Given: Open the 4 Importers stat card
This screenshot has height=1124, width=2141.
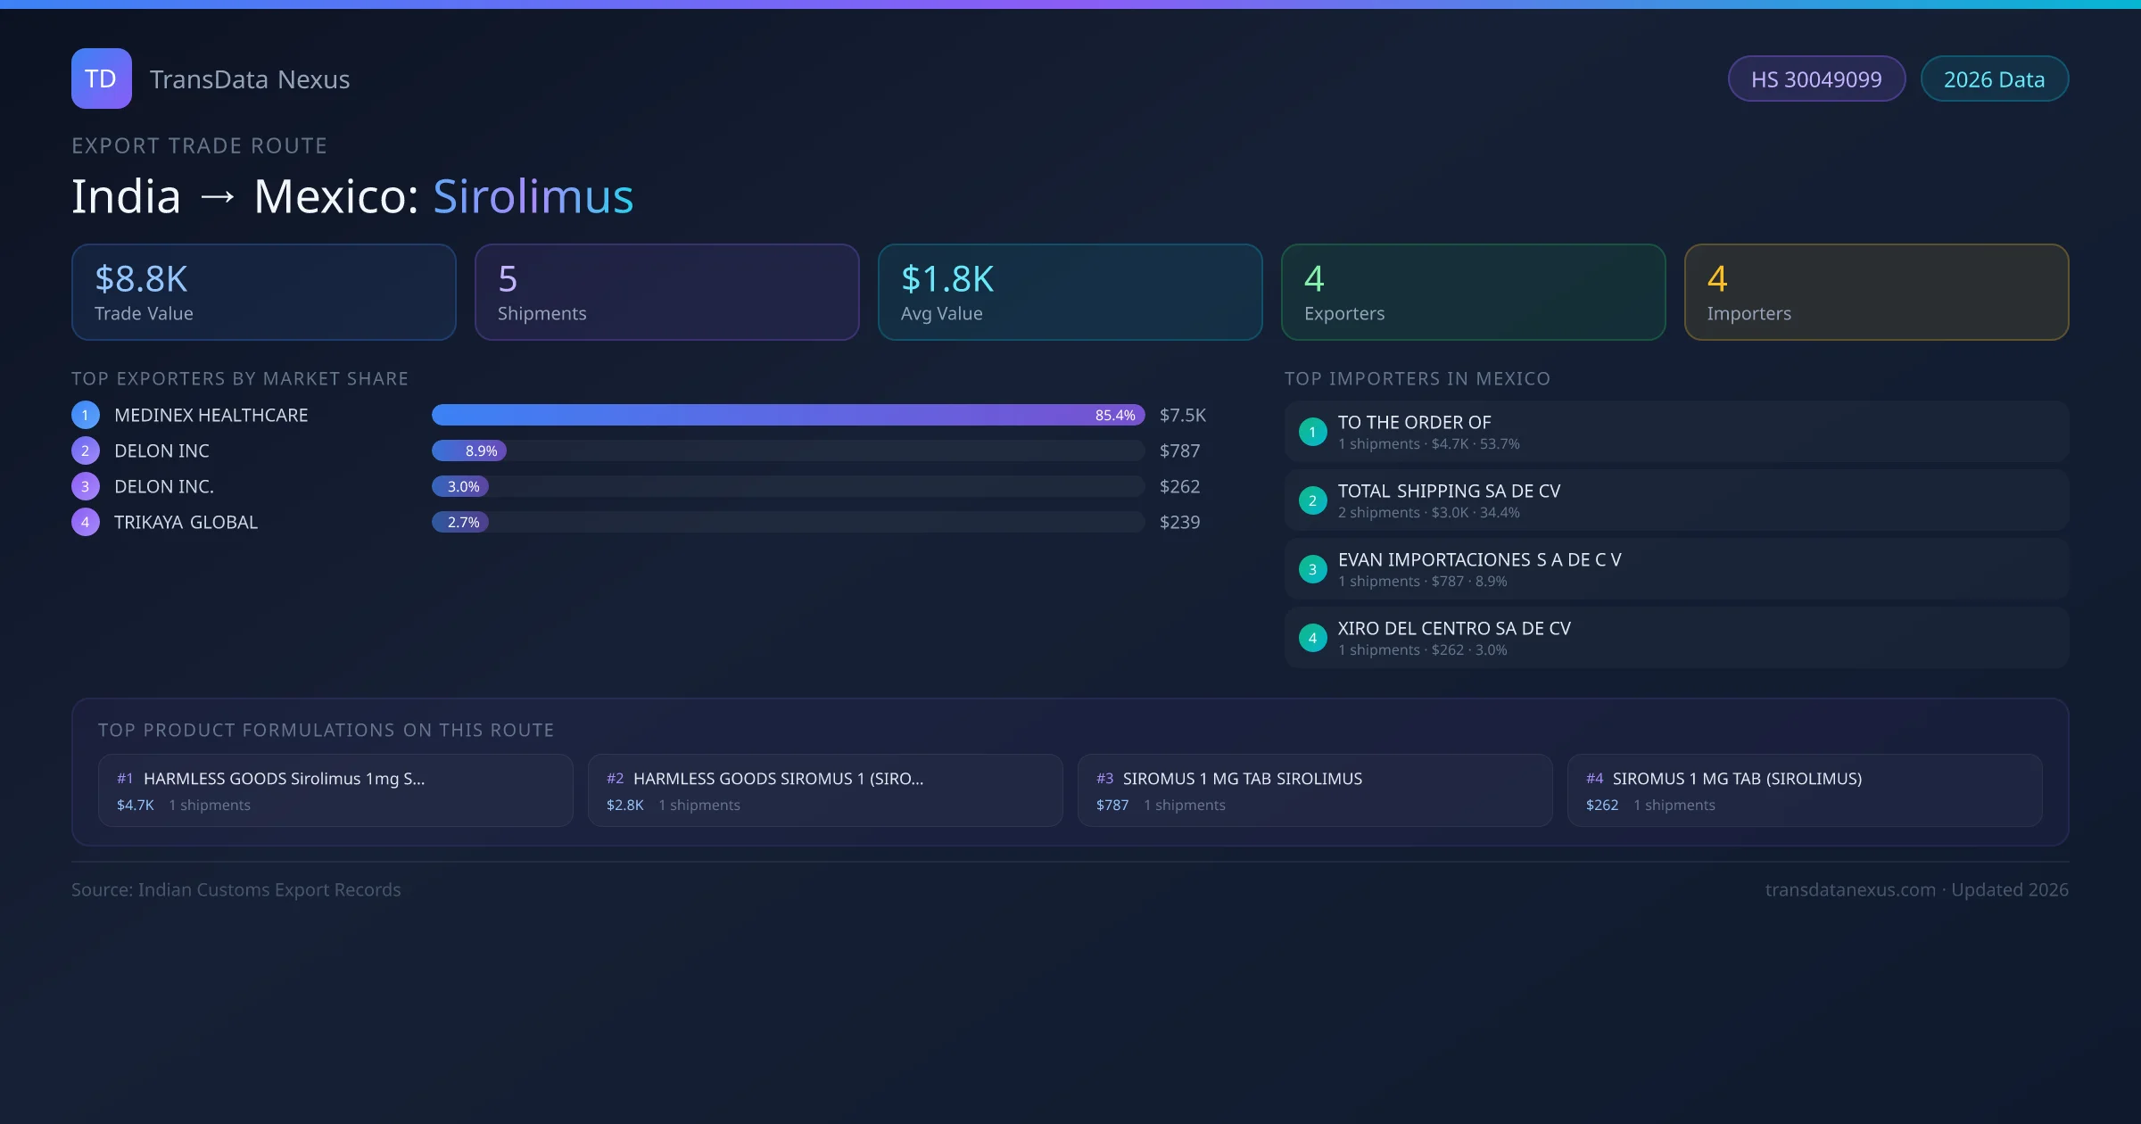Looking at the screenshot, I should point(1876,293).
